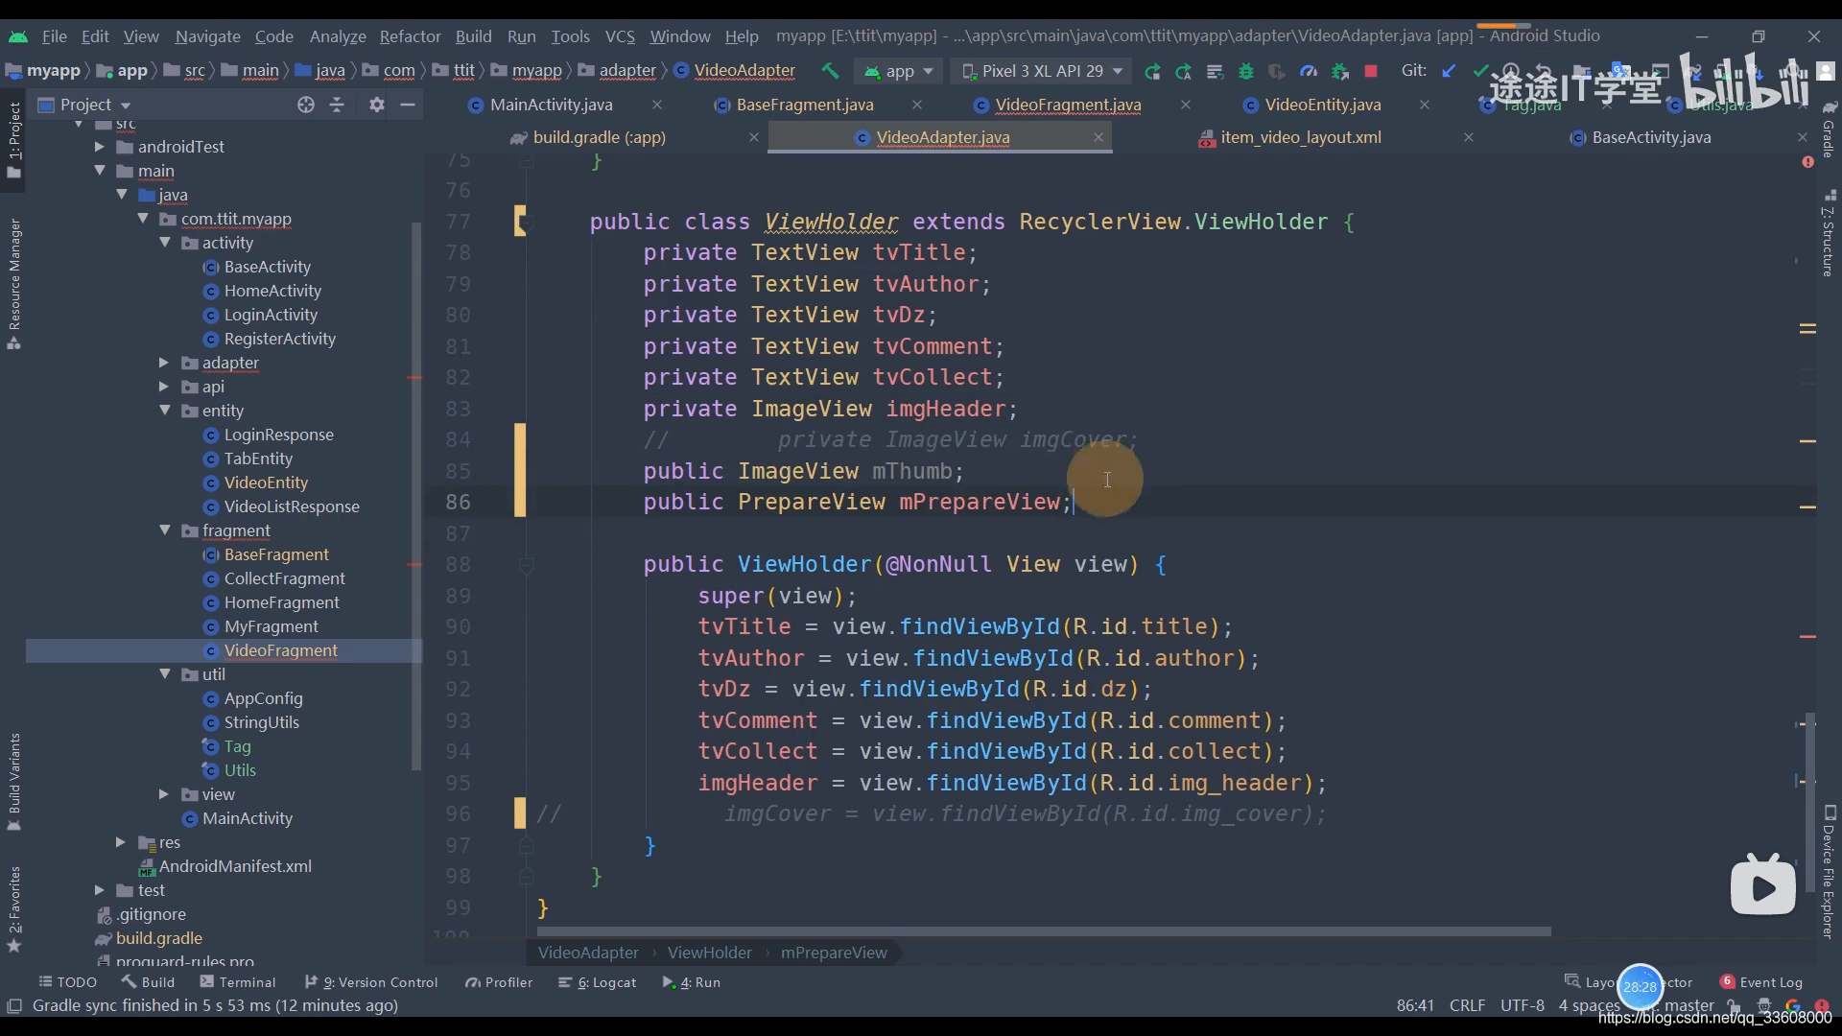Viewport: 1842px width, 1036px height.
Task: Open the Profiler tool window
Action: 499,982
